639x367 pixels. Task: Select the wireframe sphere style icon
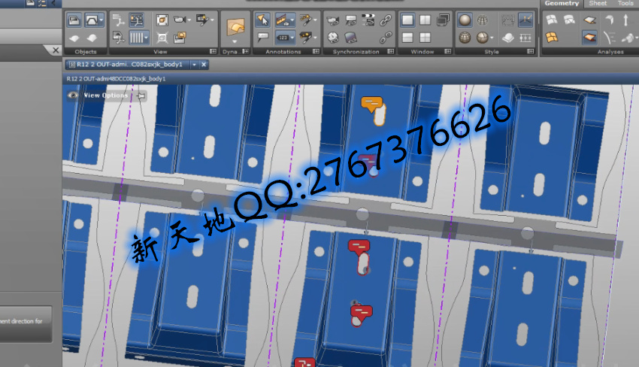(484, 20)
